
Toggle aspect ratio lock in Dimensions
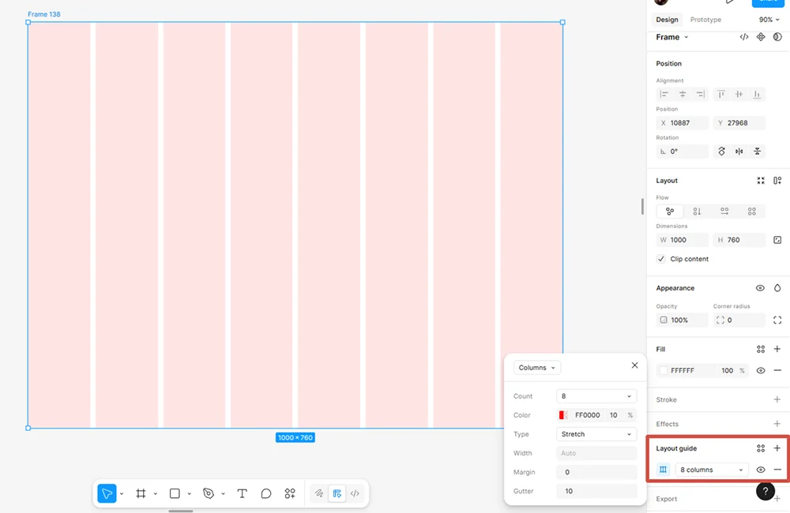(x=777, y=240)
